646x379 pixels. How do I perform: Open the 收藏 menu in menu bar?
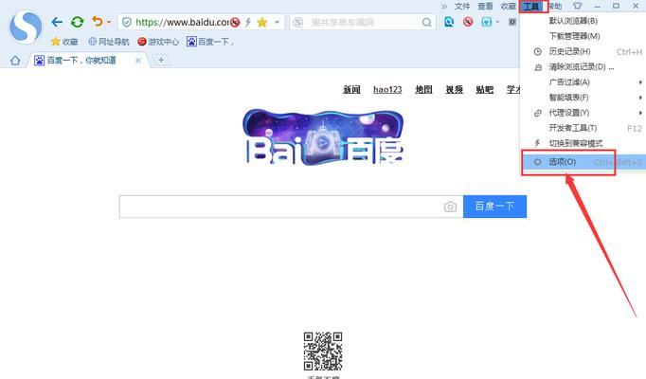(509, 7)
